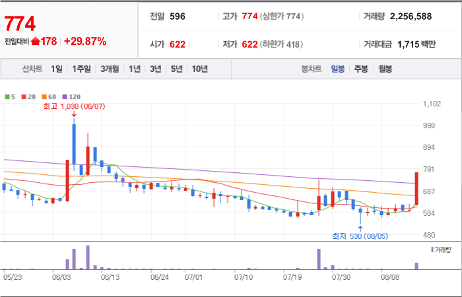This screenshot has width=462, height=297.
Task: Open the 3년 line chart
Action: pyautogui.click(x=155, y=69)
